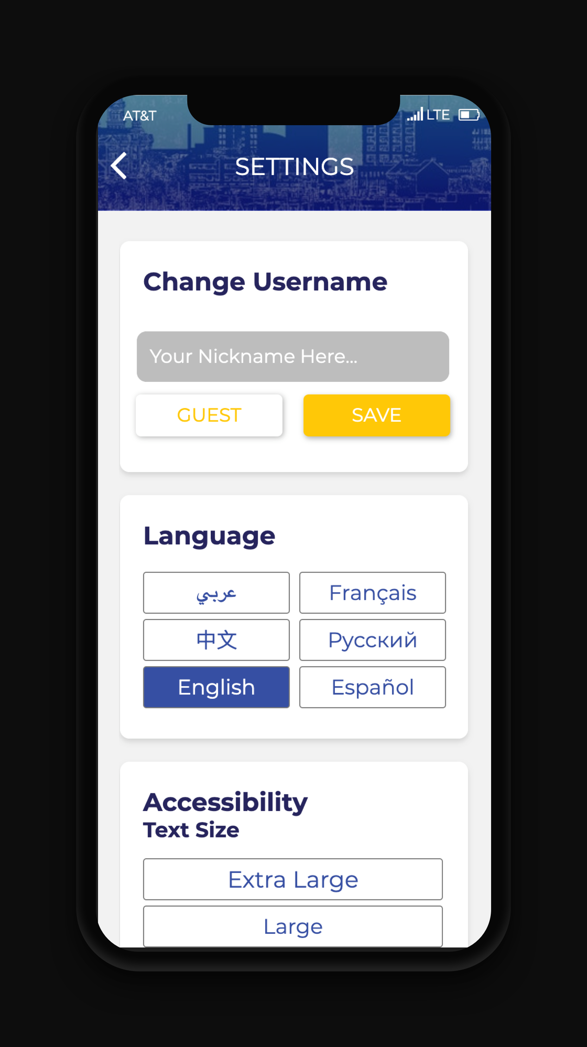Tap the LTE network indicator
Viewport: 587px width, 1047px height.
click(x=438, y=115)
